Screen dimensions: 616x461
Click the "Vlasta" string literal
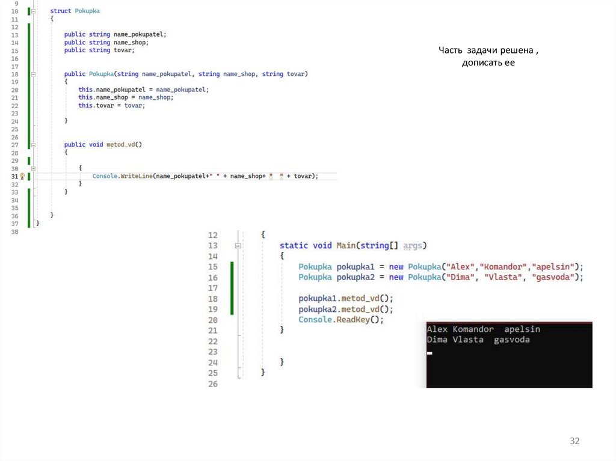[x=504, y=277]
